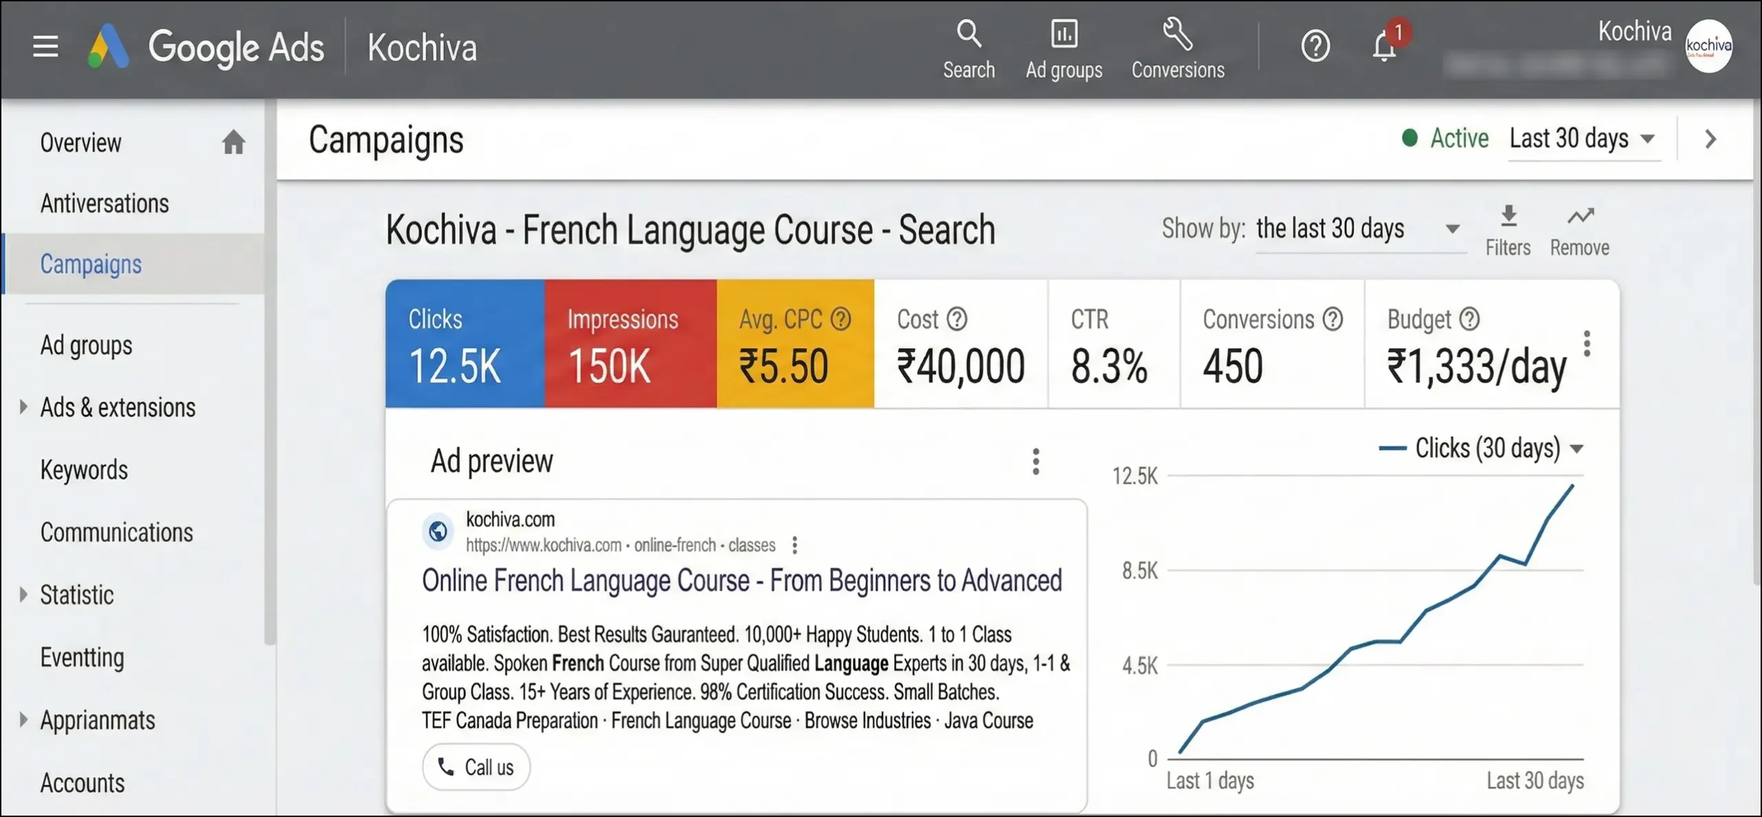The image size is (1762, 817).
Task: Click the Kochiva account avatar
Action: 1708,46
